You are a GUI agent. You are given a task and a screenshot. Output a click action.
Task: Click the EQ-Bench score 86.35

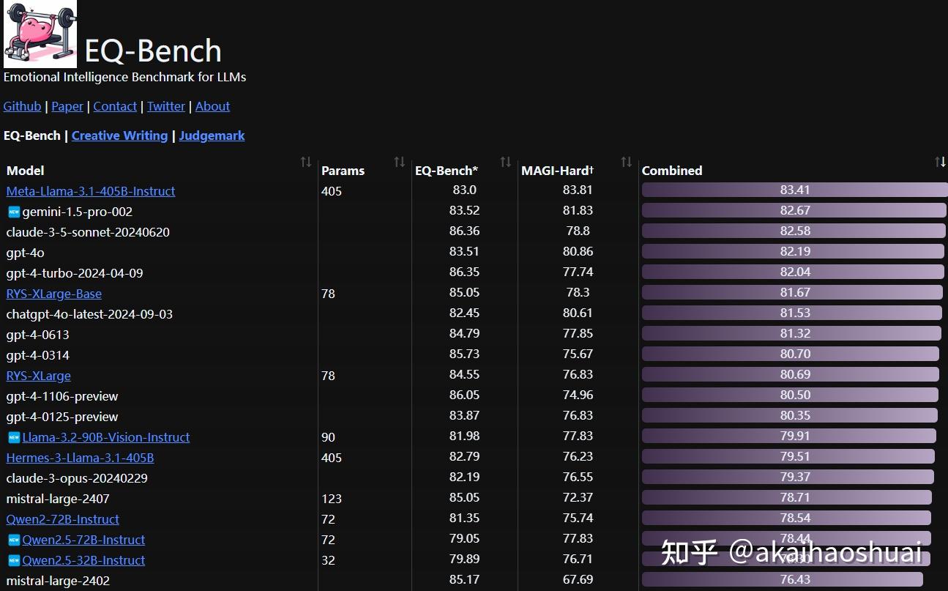pyautogui.click(x=465, y=272)
